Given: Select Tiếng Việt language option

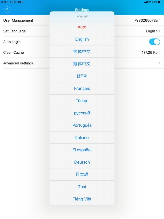Looking at the screenshot, I should [82, 199].
